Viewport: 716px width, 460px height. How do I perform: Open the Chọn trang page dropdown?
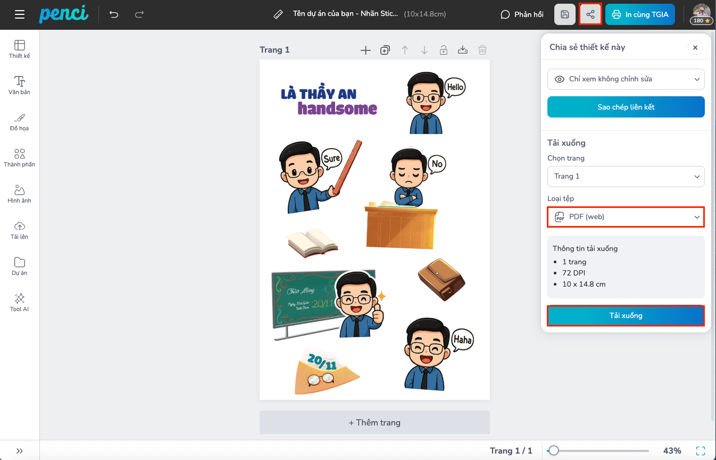[x=626, y=177]
